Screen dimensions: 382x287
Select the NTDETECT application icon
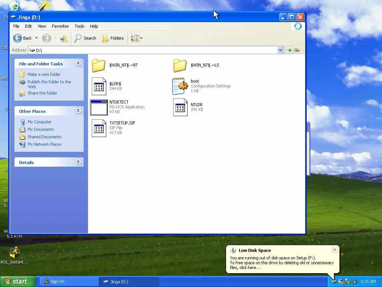coord(98,107)
